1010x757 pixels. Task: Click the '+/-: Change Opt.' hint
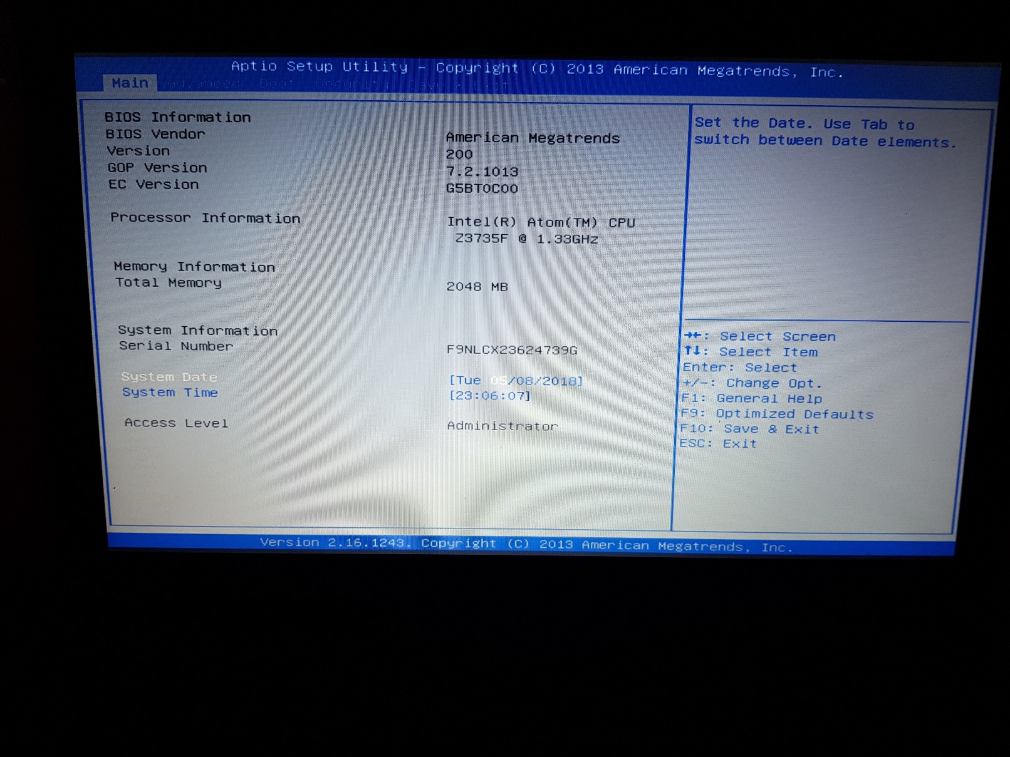(x=752, y=383)
